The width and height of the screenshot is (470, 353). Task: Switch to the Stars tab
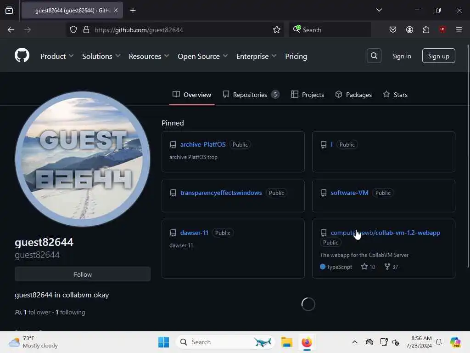tap(395, 95)
